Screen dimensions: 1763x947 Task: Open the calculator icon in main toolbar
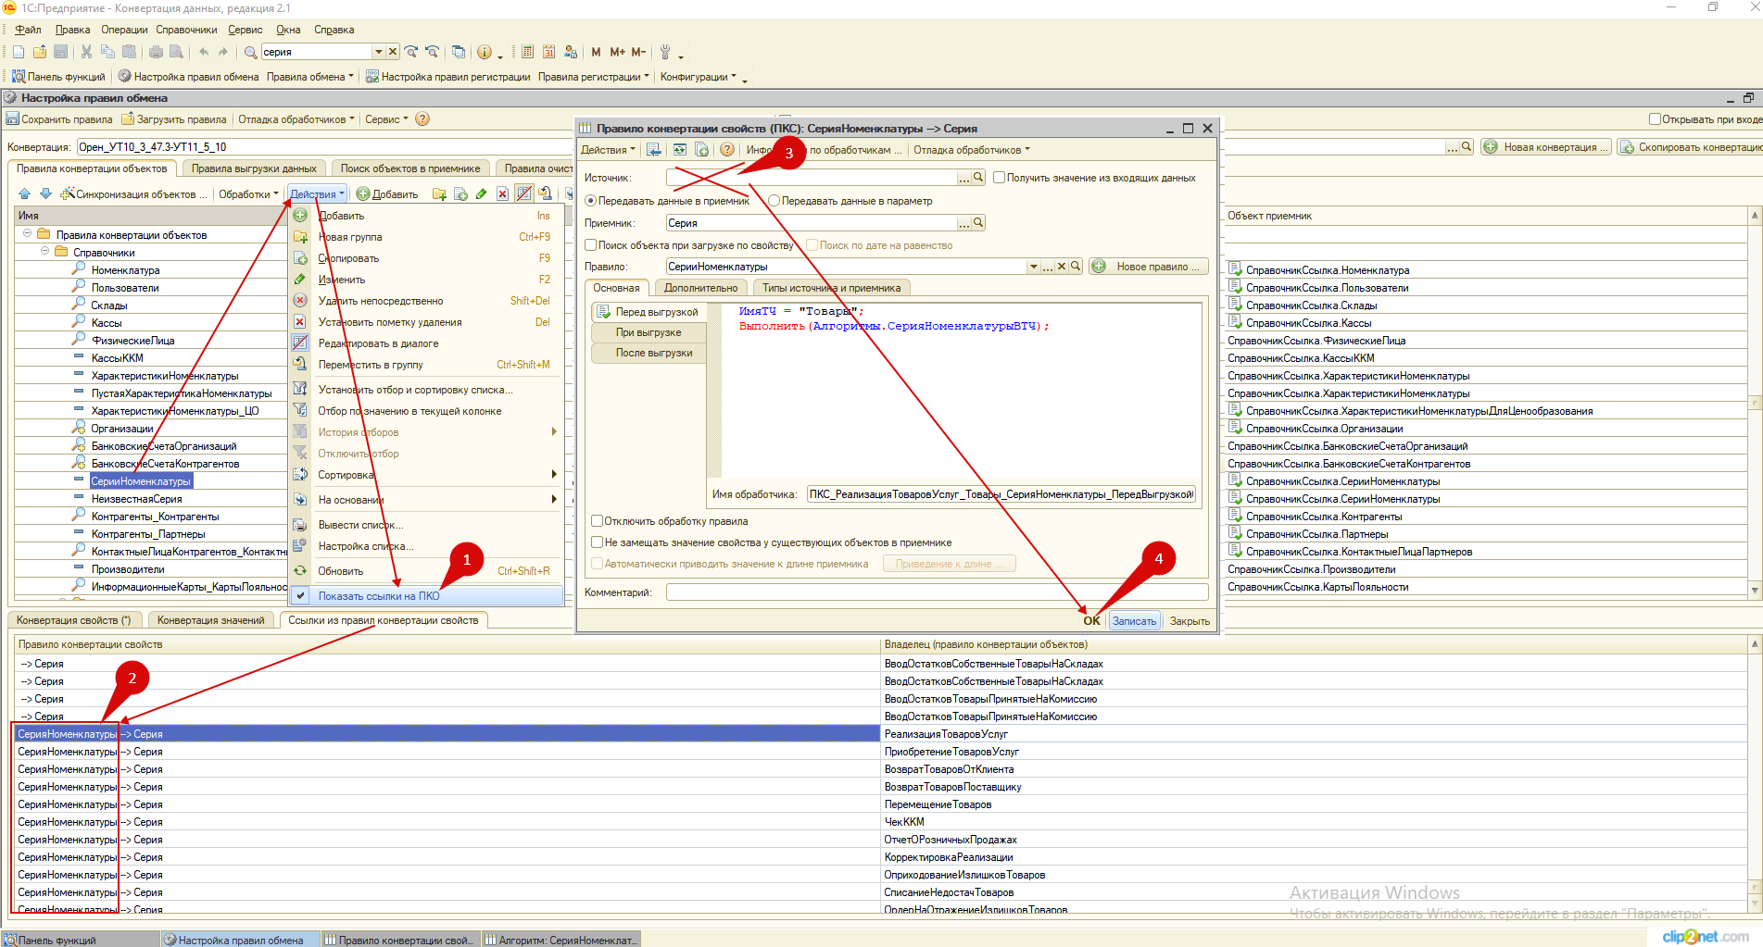[527, 52]
